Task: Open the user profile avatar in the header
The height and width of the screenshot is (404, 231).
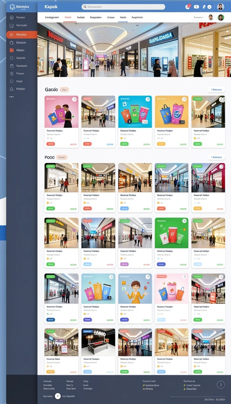Action: coord(220,7)
